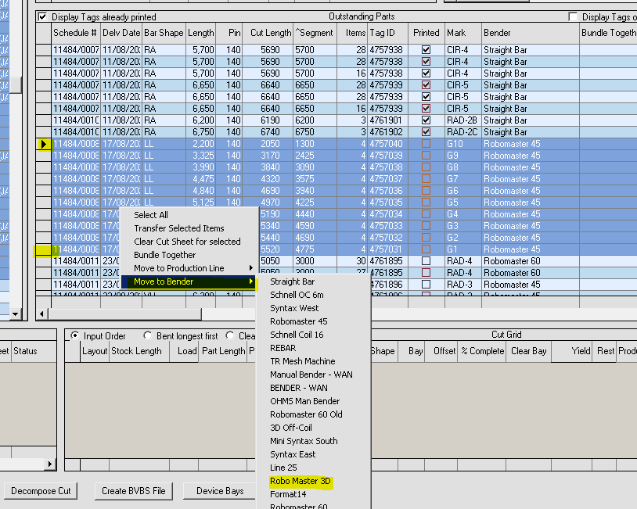Expand the "Move to Bender" submenu arrow

pyautogui.click(x=251, y=281)
